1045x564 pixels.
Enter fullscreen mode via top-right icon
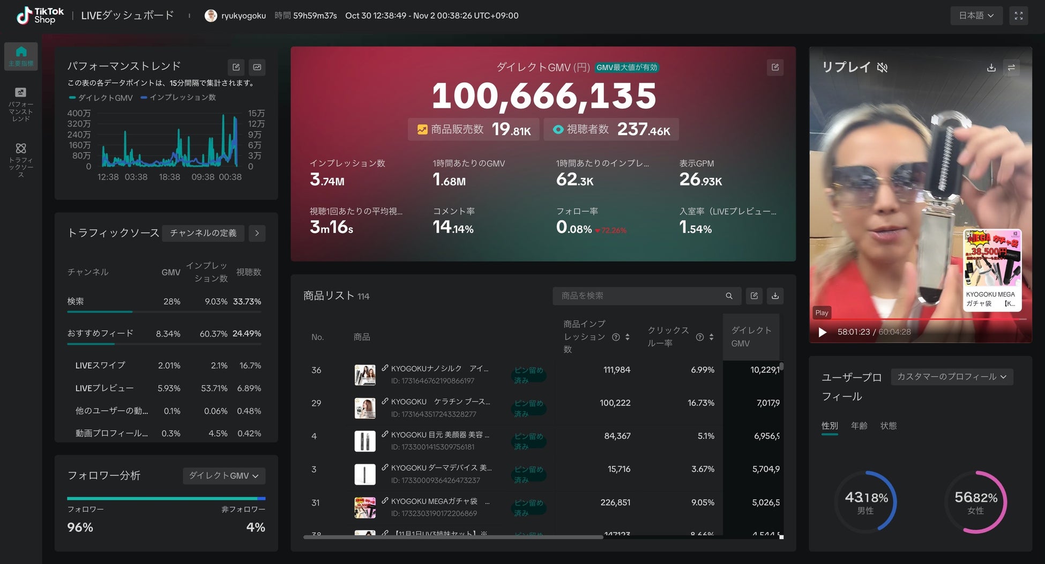[1019, 16]
